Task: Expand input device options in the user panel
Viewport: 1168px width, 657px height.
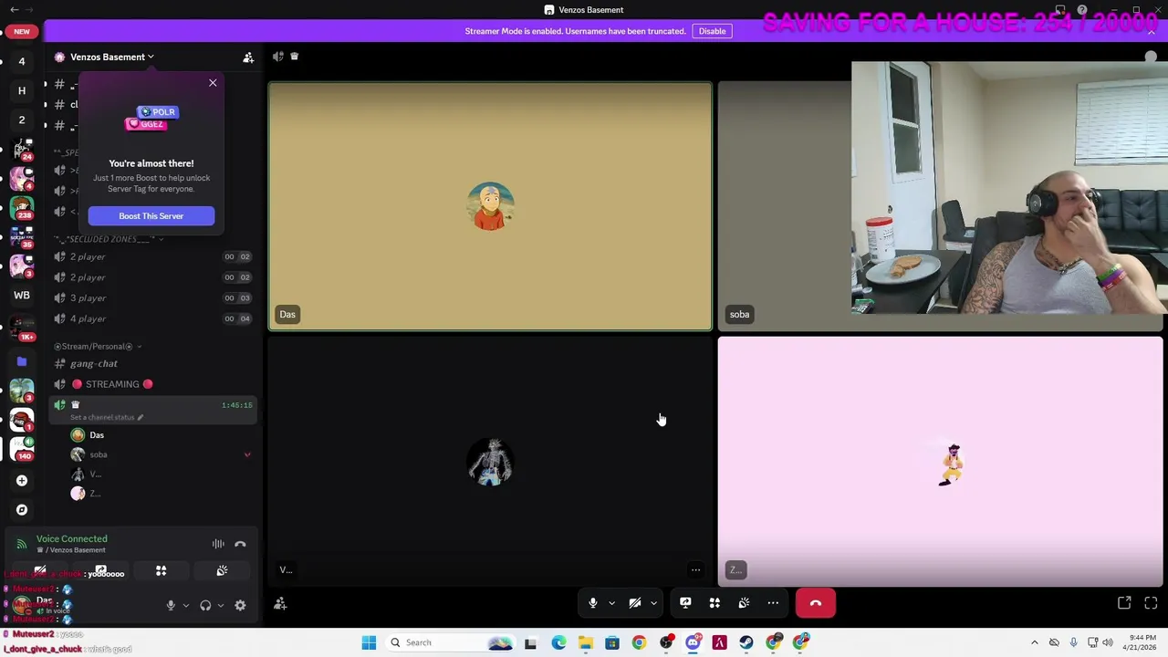Action: tap(185, 605)
